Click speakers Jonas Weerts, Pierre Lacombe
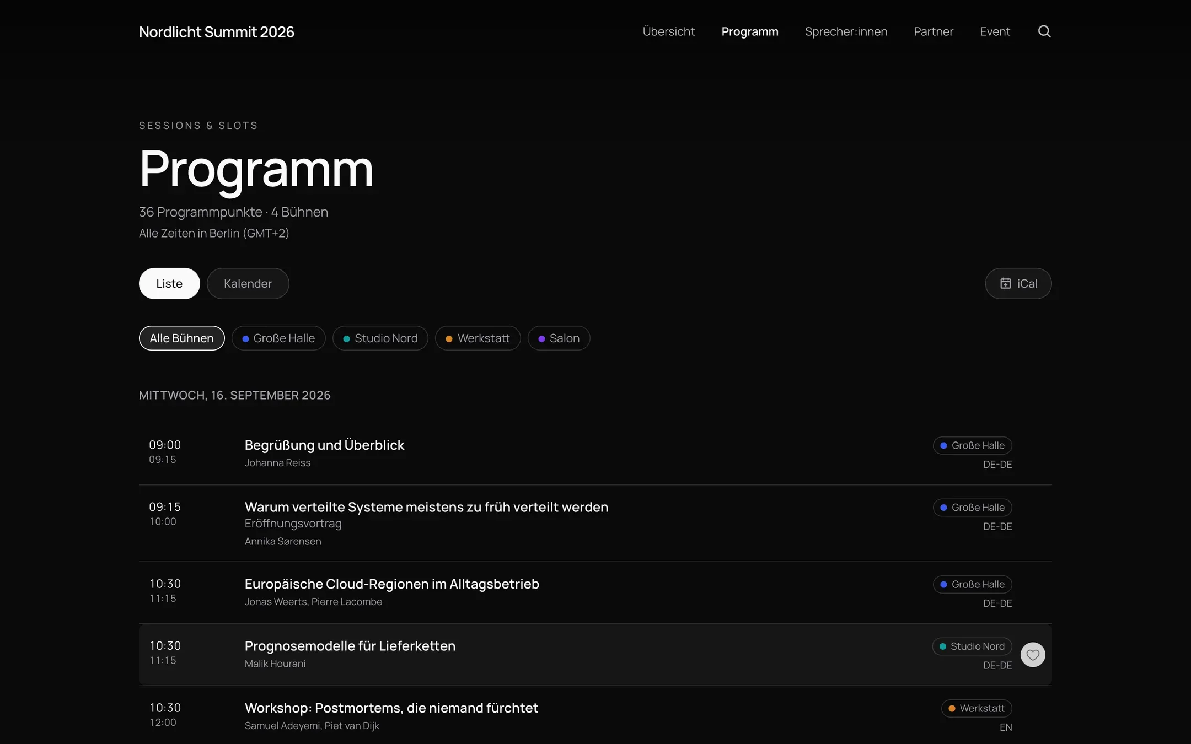Screen dimensions: 1191x744 click(x=313, y=602)
